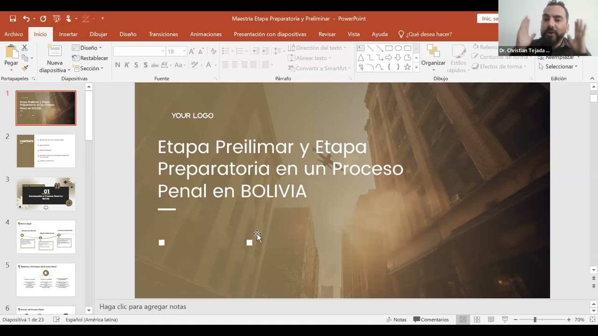Adjust the zoom slider handle
Viewport: 598px width, 336px height.
(x=535, y=320)
